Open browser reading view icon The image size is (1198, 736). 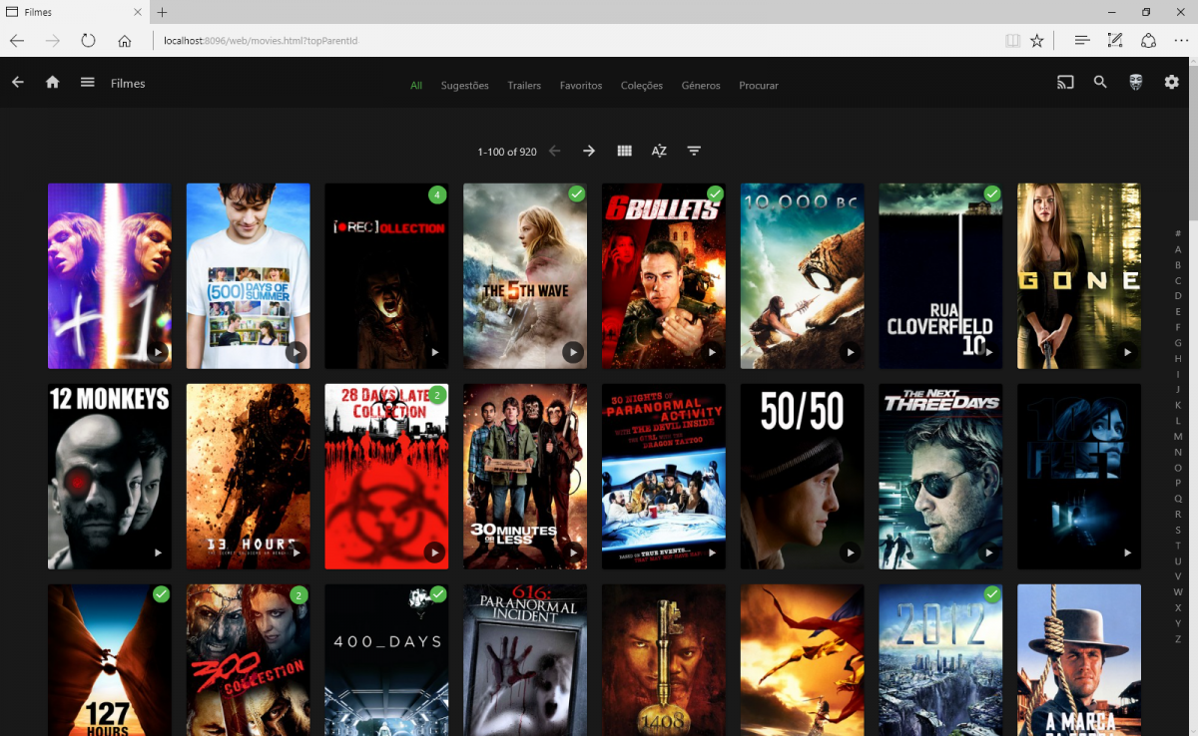[x=1013, y=41]
